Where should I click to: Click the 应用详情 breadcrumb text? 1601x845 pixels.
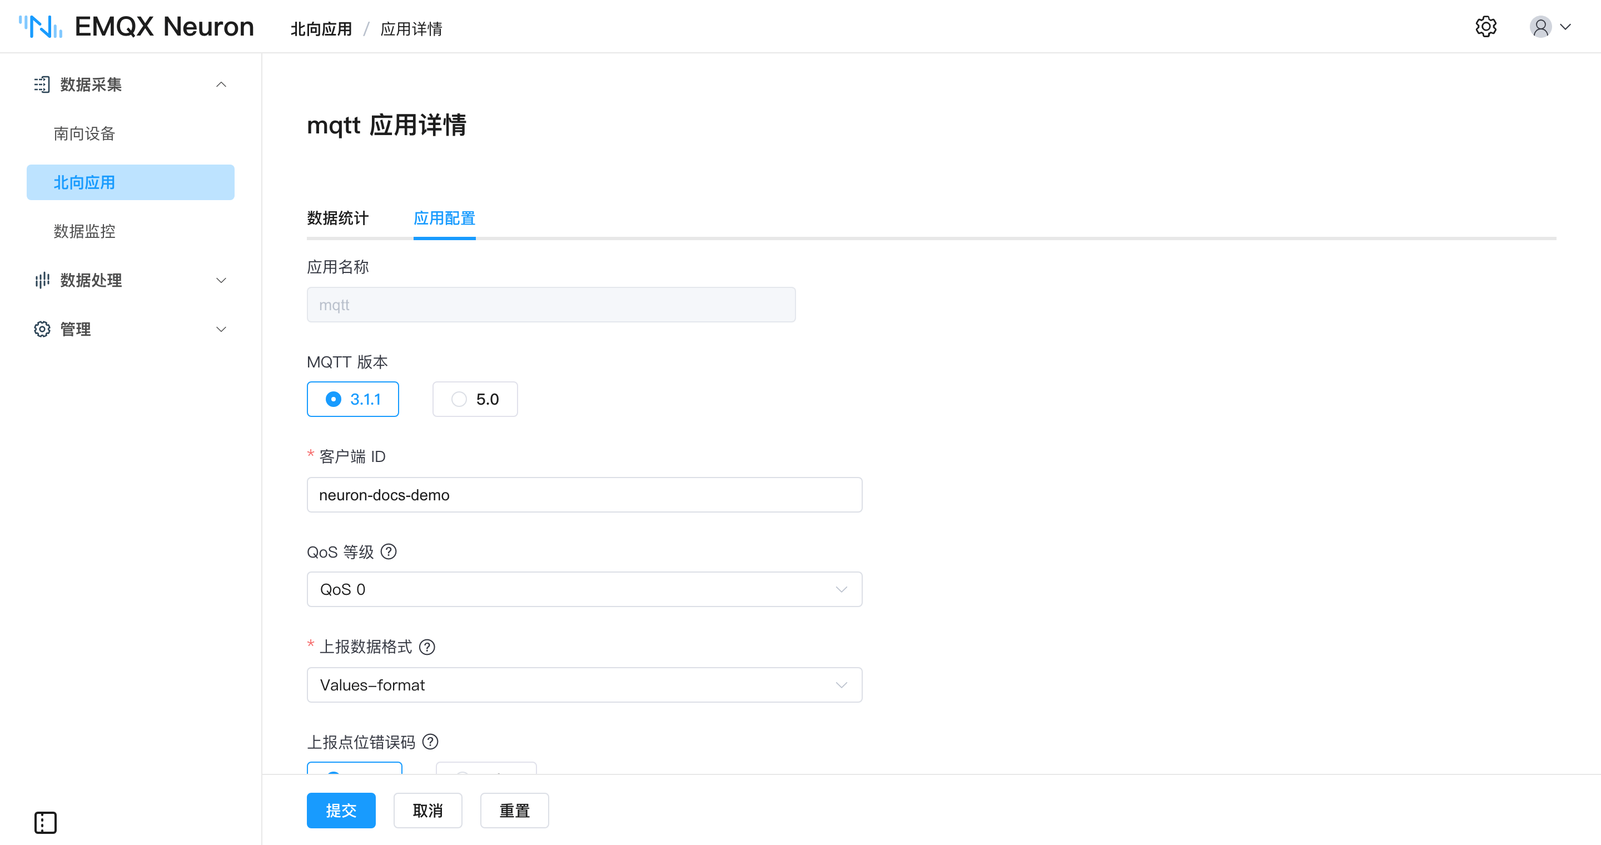click(x=411, y=28)
